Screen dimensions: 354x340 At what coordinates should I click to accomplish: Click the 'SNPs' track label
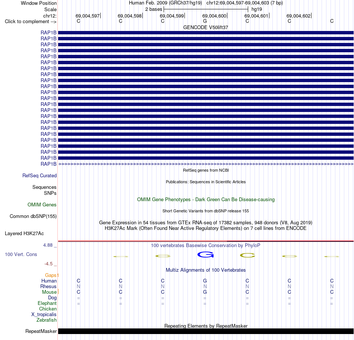[x=50, y=193]
